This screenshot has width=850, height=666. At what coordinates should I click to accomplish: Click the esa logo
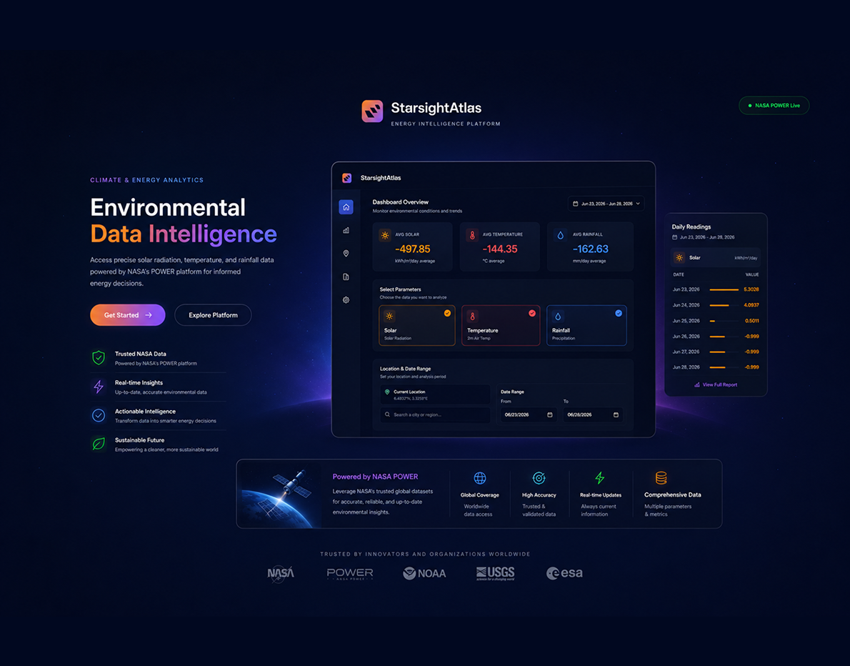[x=564, y=573]
